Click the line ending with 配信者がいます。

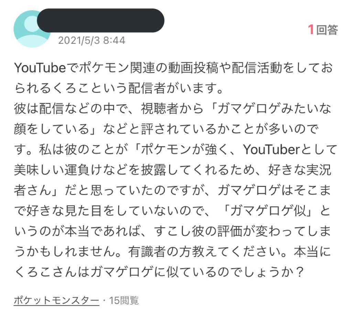tap(119, 88)
